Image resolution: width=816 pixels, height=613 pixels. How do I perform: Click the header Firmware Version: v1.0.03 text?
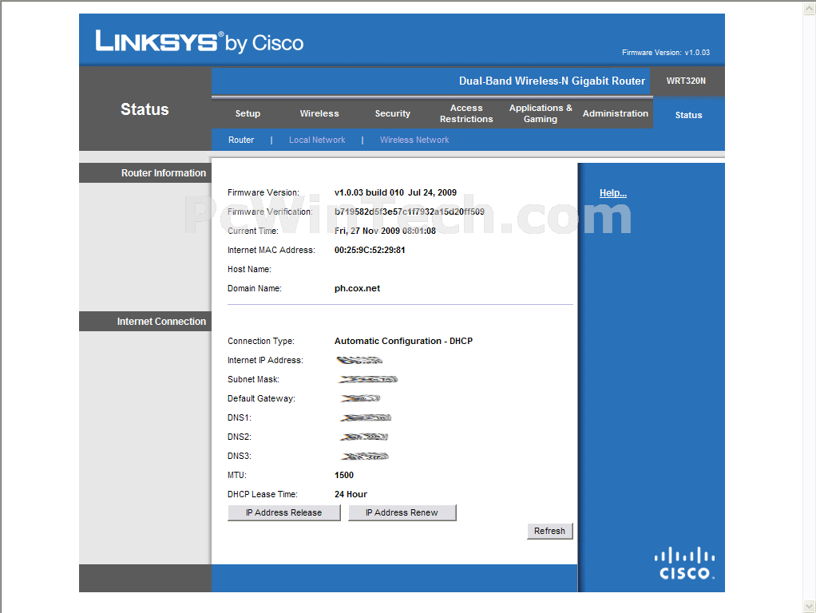pos(666,53)
